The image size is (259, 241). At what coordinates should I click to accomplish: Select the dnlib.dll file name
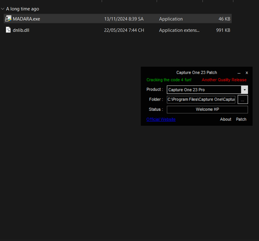coord(21,30)
